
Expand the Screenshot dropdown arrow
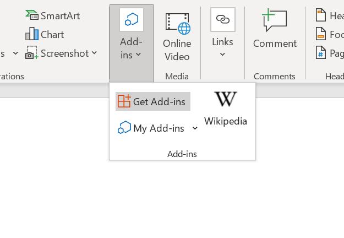pos(94,53)
